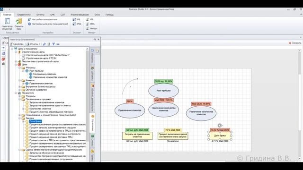Open the СМК ribbon tab
Viewport: 303px width, 170px height.
point(52,15)
